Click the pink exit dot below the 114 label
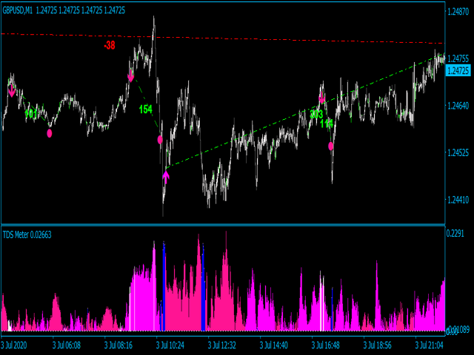The height and width of the screenshot is (355, 474). 331,146
